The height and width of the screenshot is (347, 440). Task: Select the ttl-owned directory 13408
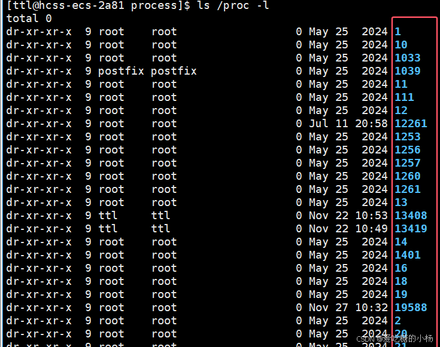pos(411,216)
